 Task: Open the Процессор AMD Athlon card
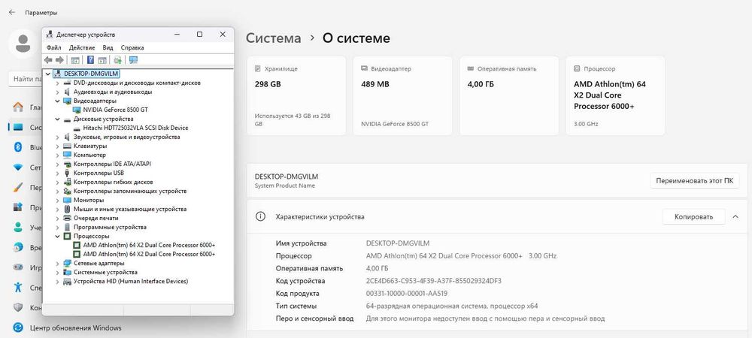[x=616, y=95]
